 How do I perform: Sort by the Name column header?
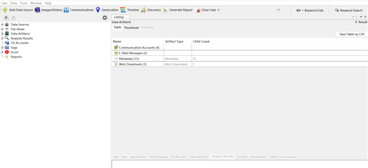tap(137, 41)
